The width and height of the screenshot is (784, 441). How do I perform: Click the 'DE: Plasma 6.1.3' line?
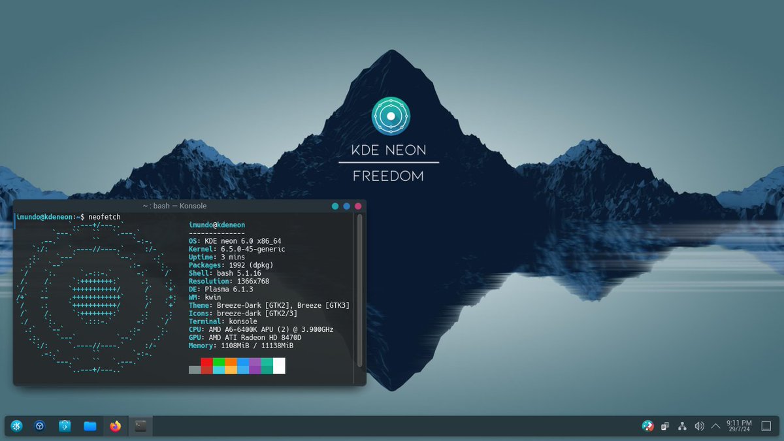tap(221, 289)
